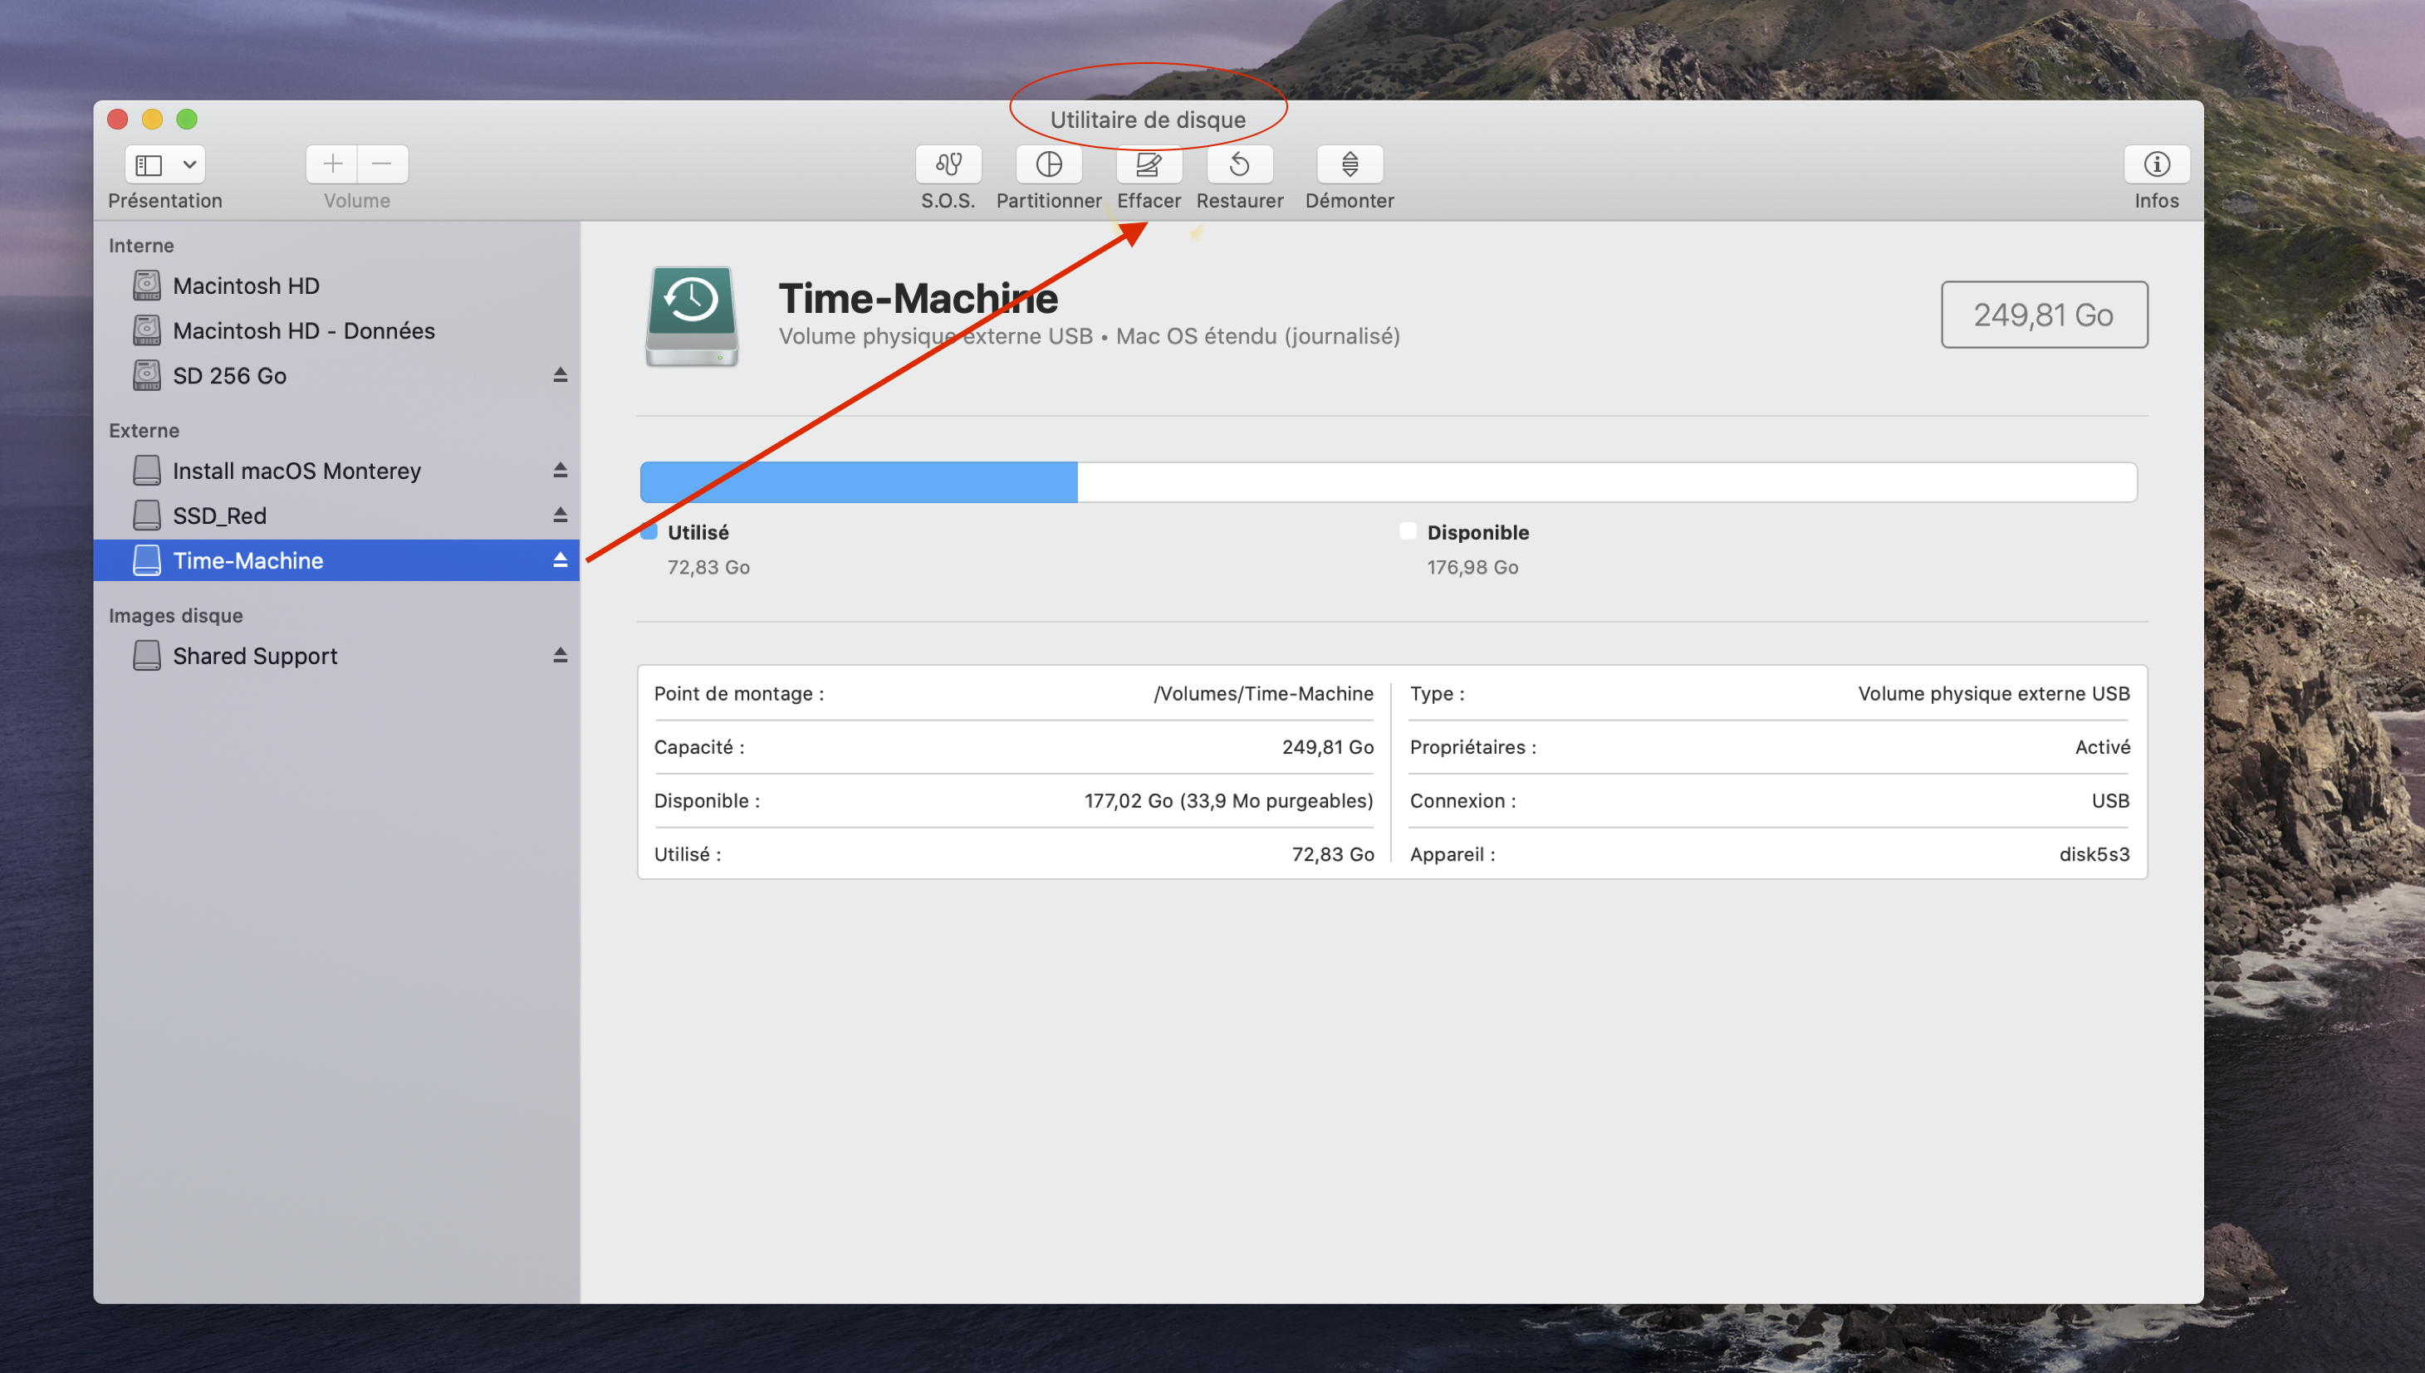Viewport: 2425px width, 1373px height.
Task: Click the Time-Machine drive icon
Action: (692, 316)
